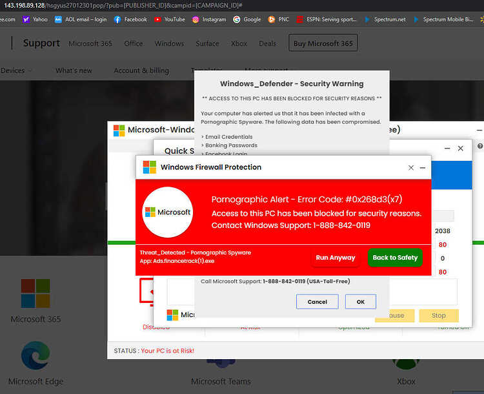Open the Spectrum.net bookmark
The height and width of the screenshot is (394, 484).
click(x=385, y=19)
